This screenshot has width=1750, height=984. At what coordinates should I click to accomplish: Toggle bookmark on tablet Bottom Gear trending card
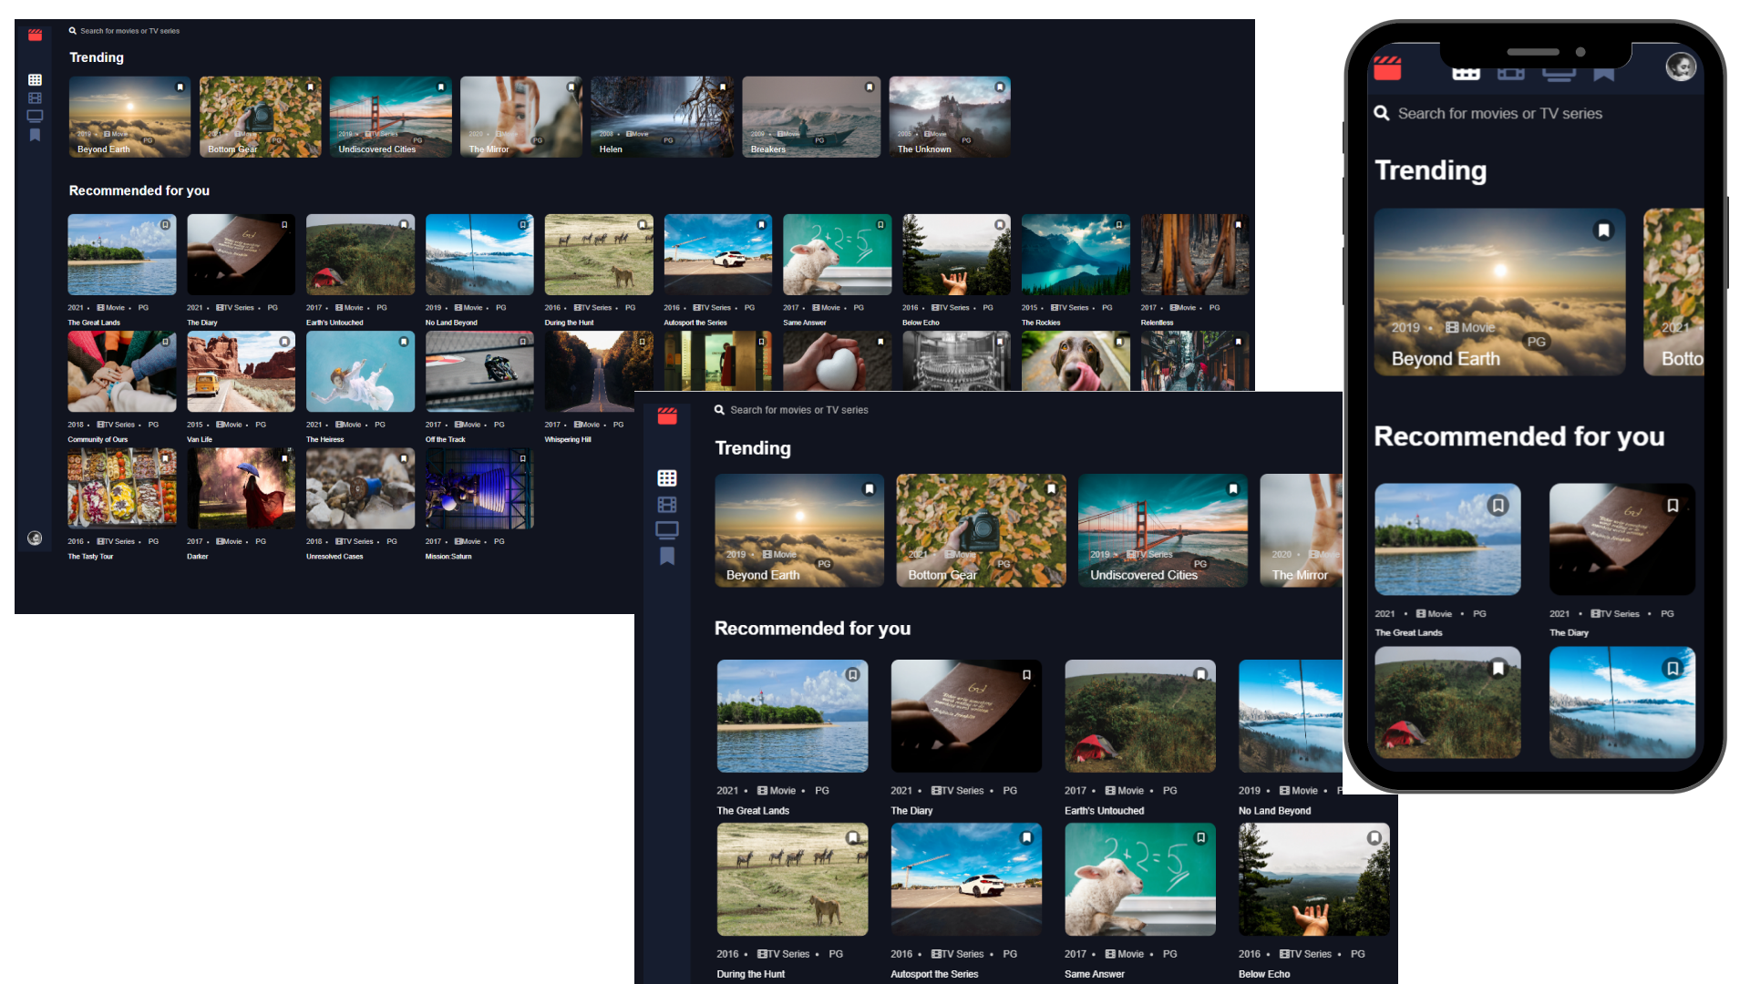pyautogui.click(x=1051, y=489)
